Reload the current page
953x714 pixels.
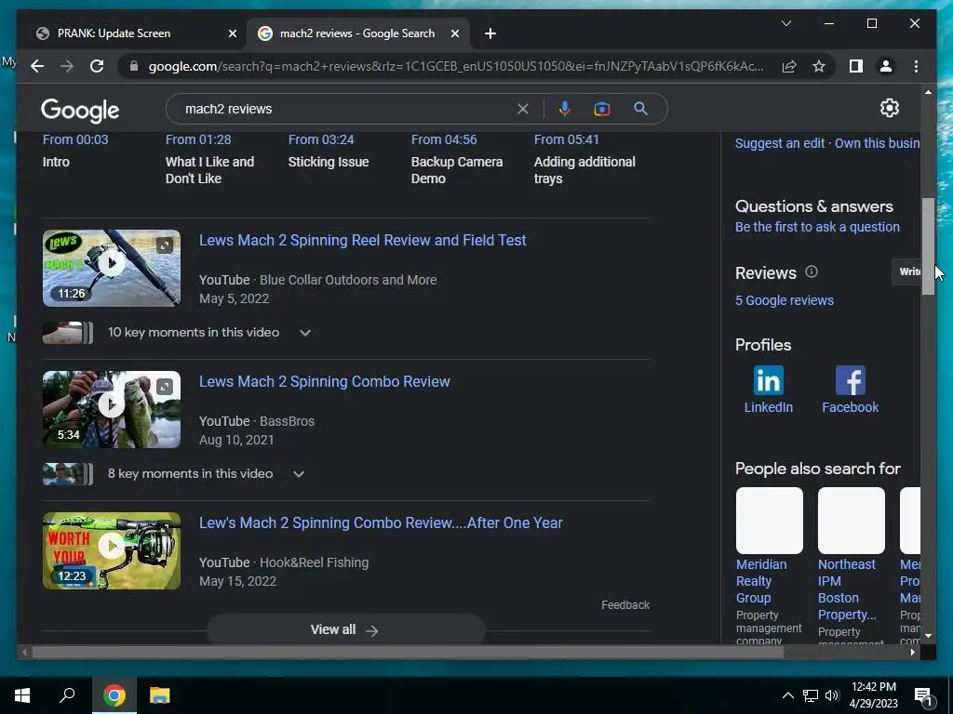point(97,66)
